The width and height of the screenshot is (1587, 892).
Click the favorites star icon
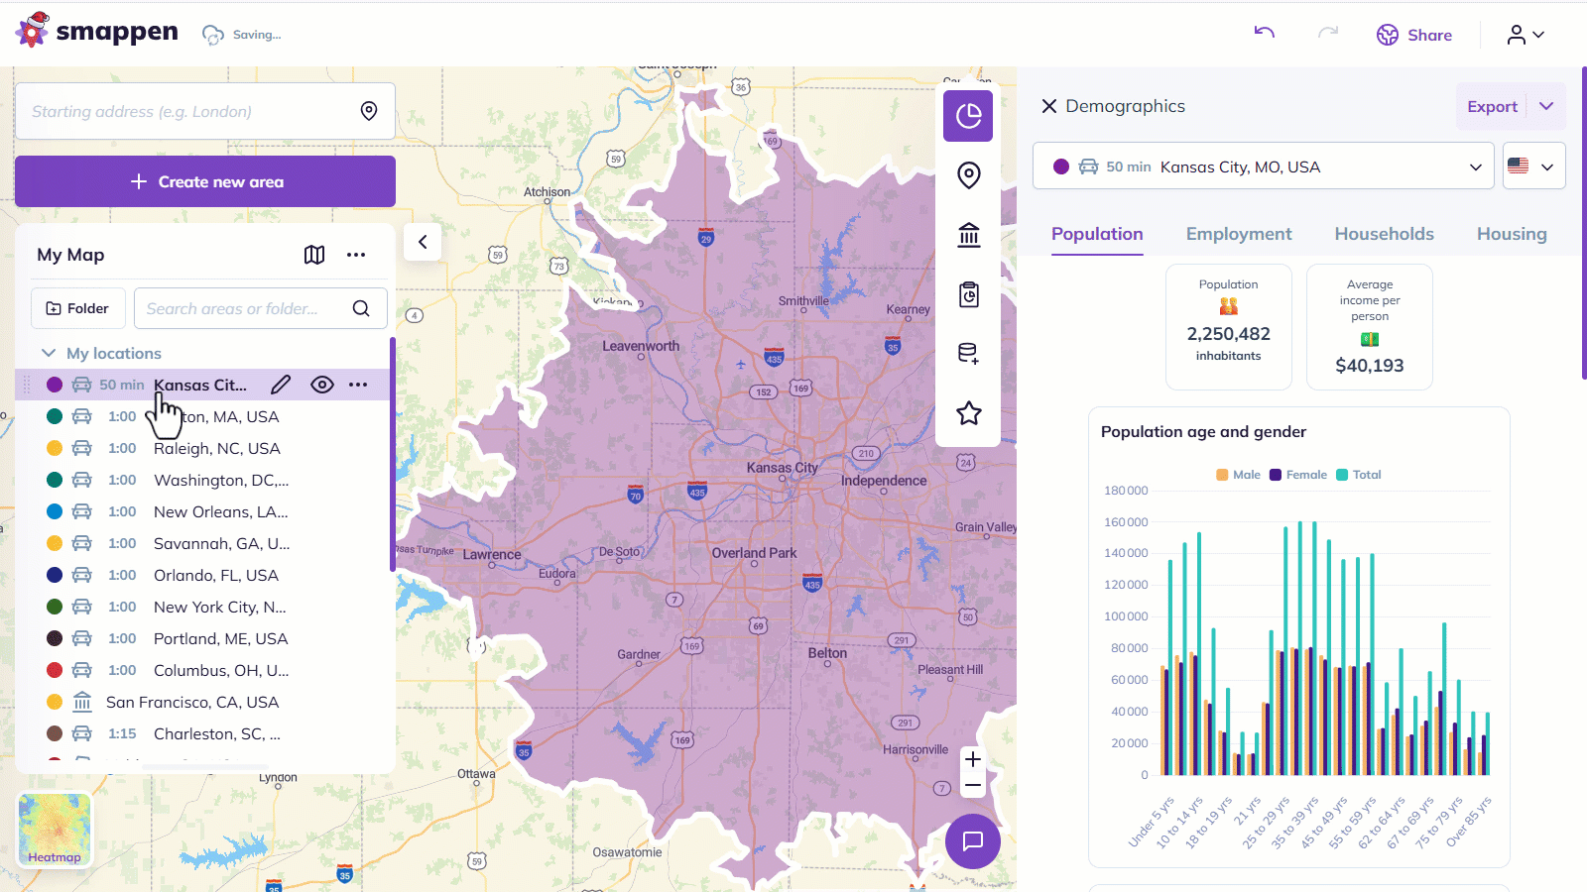pyautogui.click(x=968, y=413)
